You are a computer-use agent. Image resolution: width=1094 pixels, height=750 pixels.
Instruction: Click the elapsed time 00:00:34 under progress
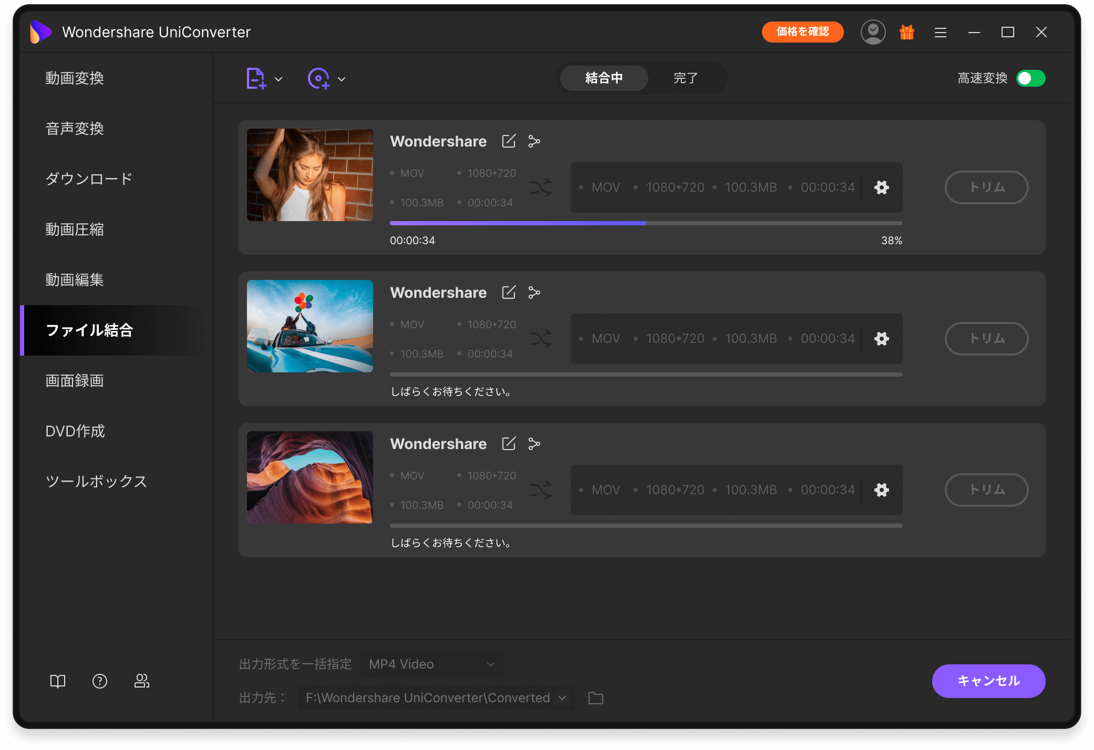(412, 241)
